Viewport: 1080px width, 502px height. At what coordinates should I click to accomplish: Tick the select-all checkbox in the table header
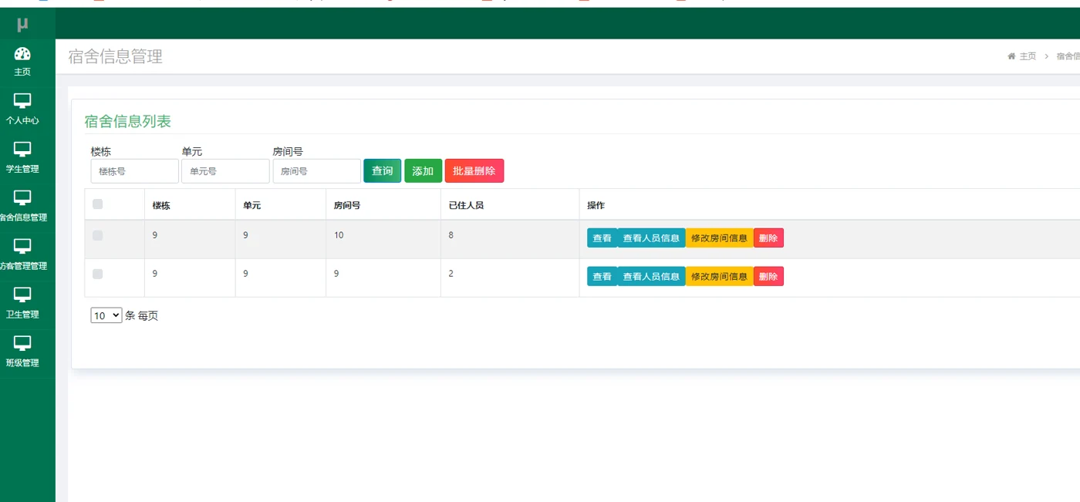coord(97,204)
